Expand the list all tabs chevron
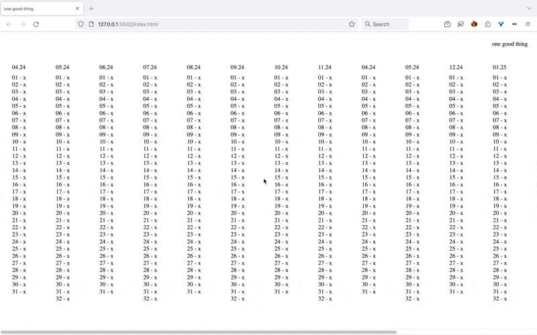The image size is (537, 335). (528, 9)
